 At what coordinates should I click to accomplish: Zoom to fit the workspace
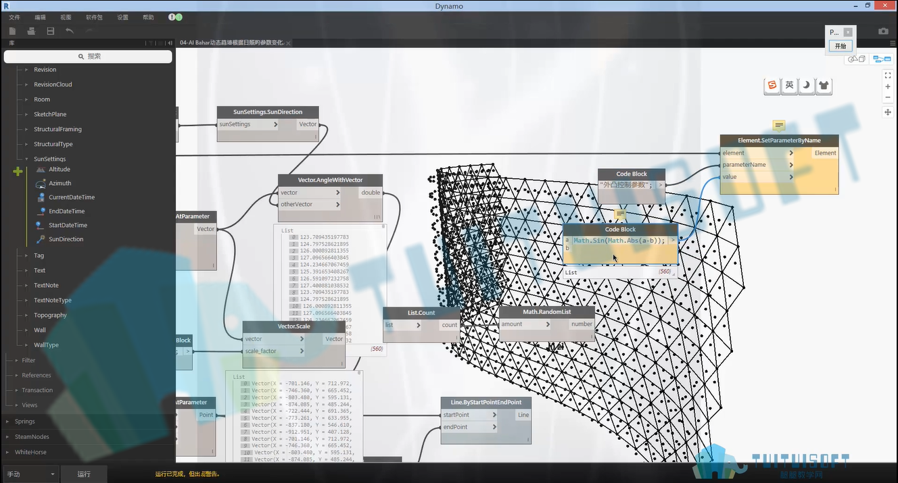(888, 75)
